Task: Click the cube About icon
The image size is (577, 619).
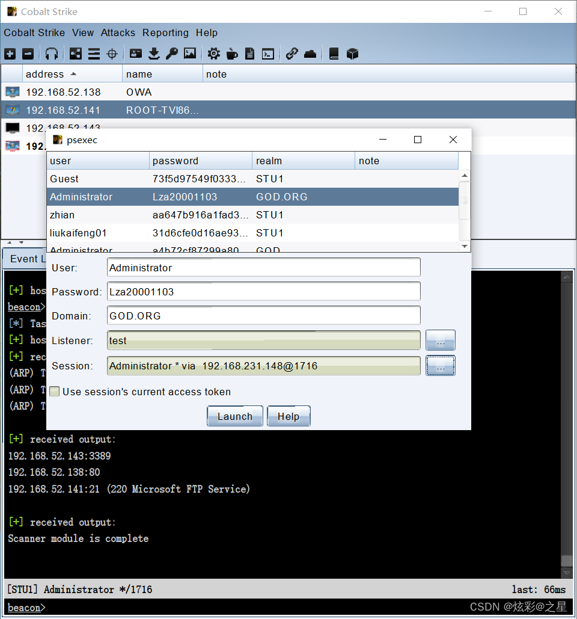Action: pyautogui.click(x=352, y=54)
